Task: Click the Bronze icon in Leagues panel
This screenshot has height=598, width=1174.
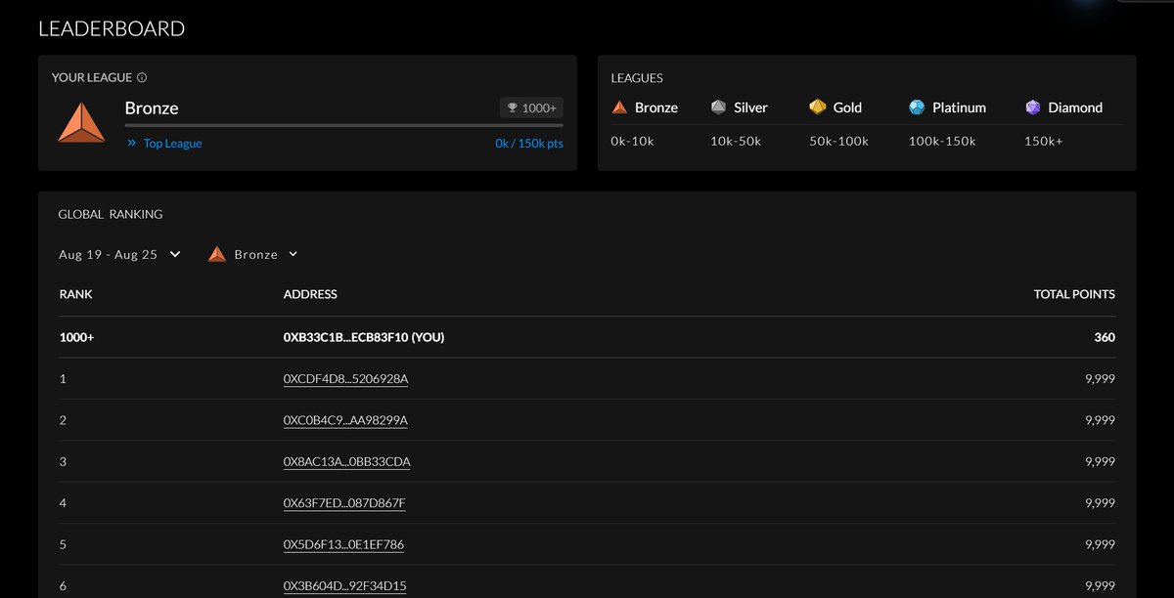Action: click(x=619, y=107)
